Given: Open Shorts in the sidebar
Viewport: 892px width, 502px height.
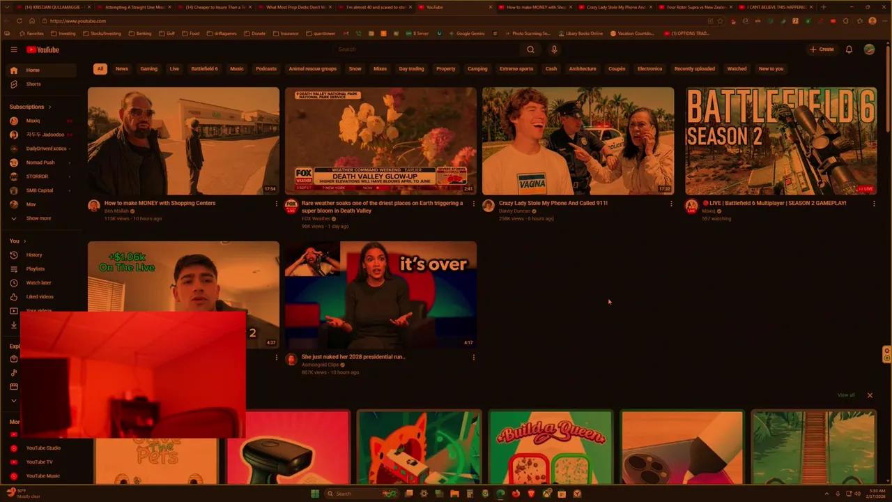Looking at the screenshot, I should pos(42,84).
